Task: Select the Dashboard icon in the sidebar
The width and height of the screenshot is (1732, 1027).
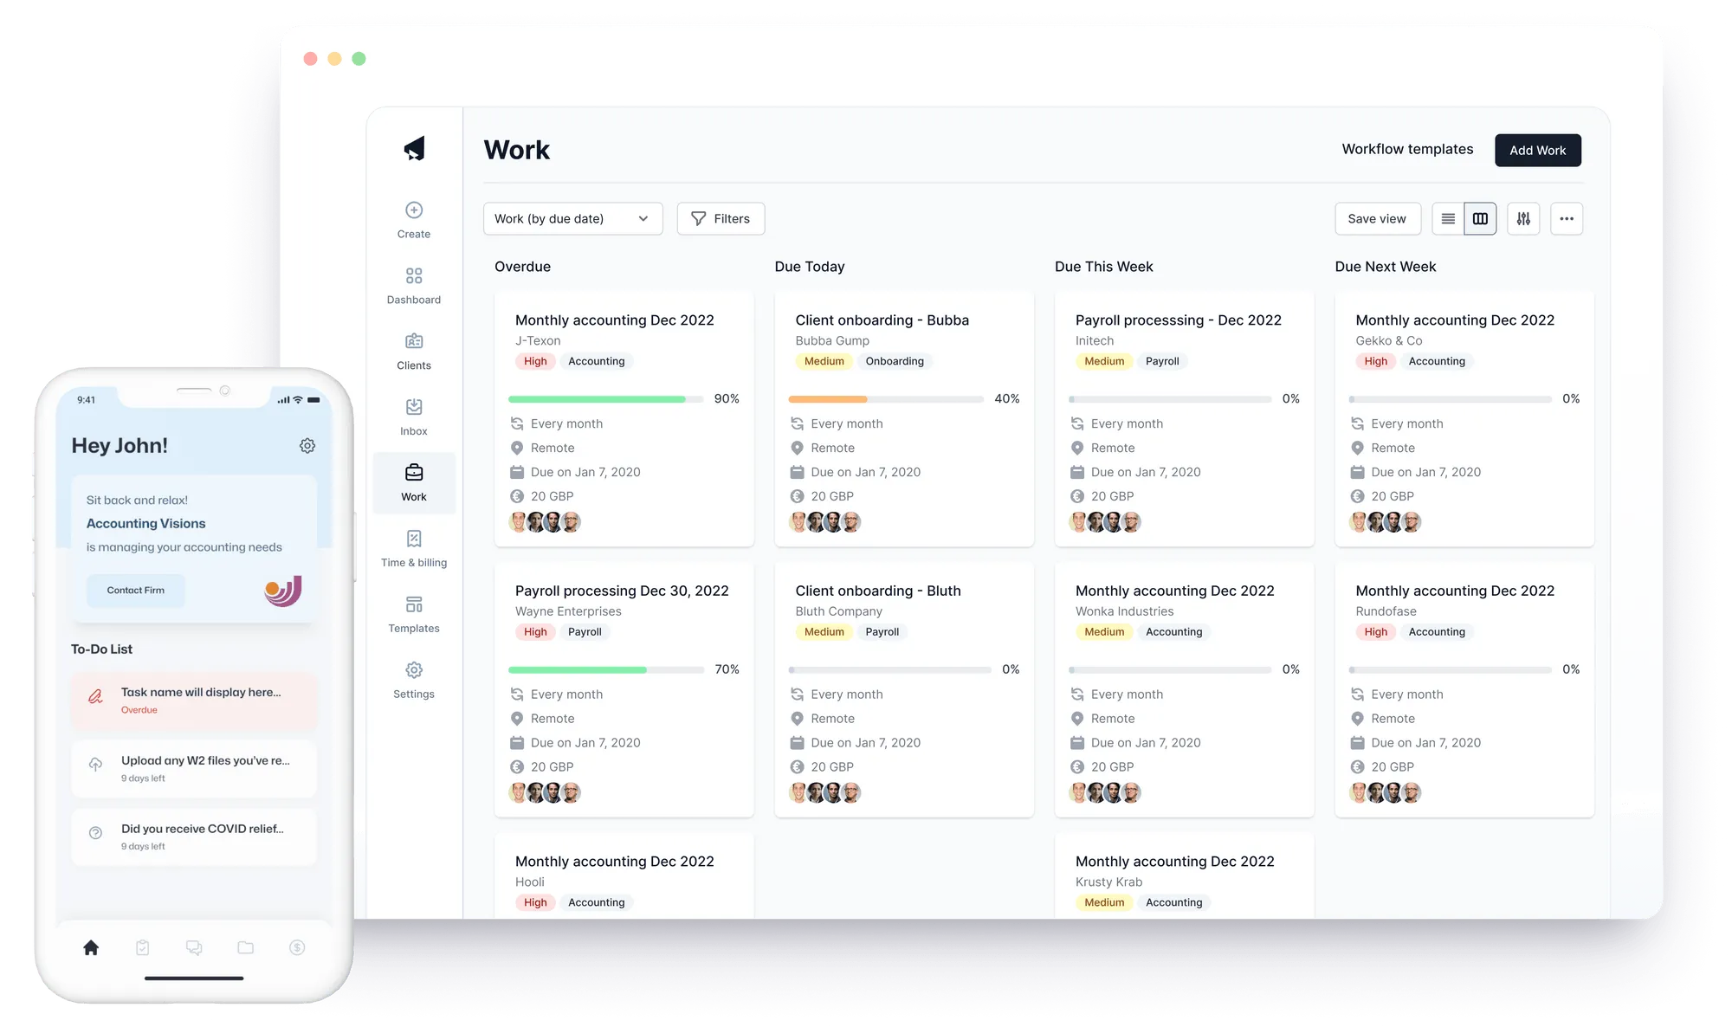Action: tap(413, 276)
